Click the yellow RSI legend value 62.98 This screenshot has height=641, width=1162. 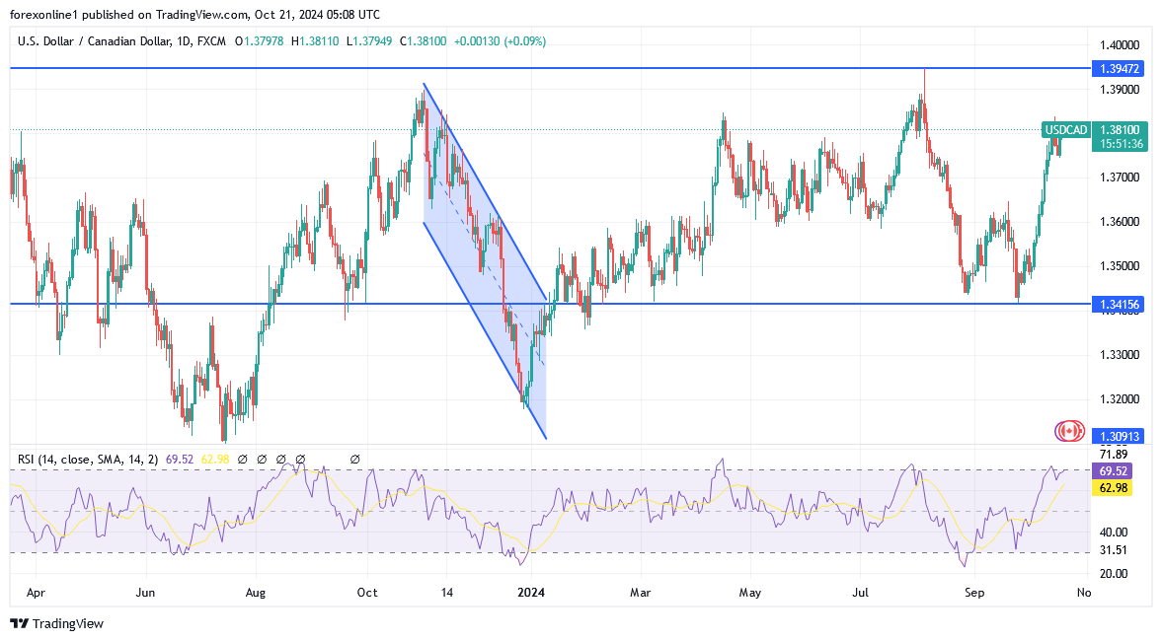click(x=215, y=460)
